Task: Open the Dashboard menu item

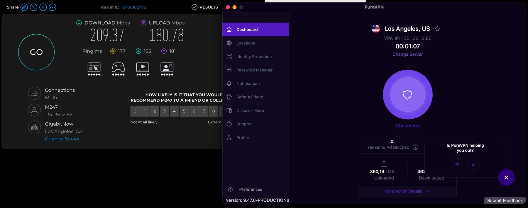Action: (256, 30)
